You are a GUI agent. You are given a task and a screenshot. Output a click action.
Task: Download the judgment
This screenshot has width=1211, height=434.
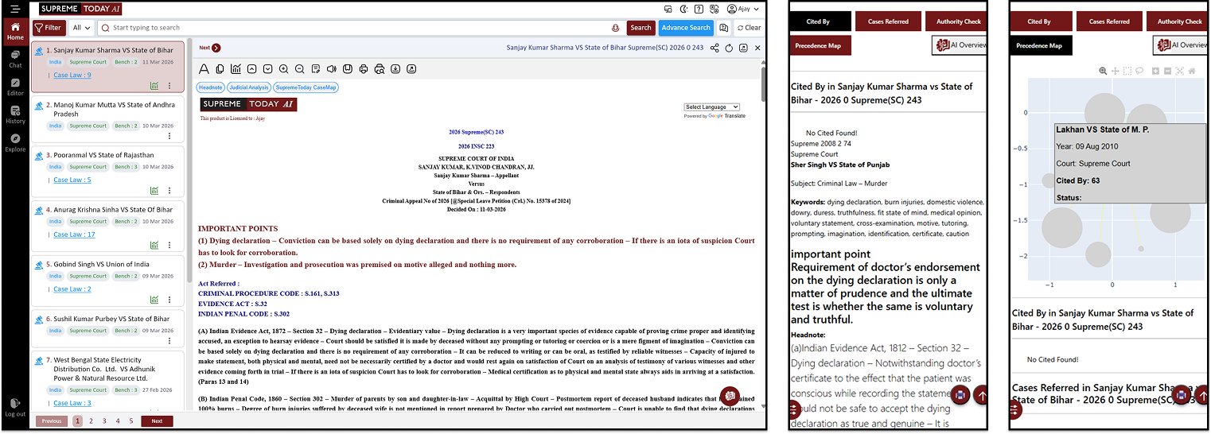click(395, 69)
